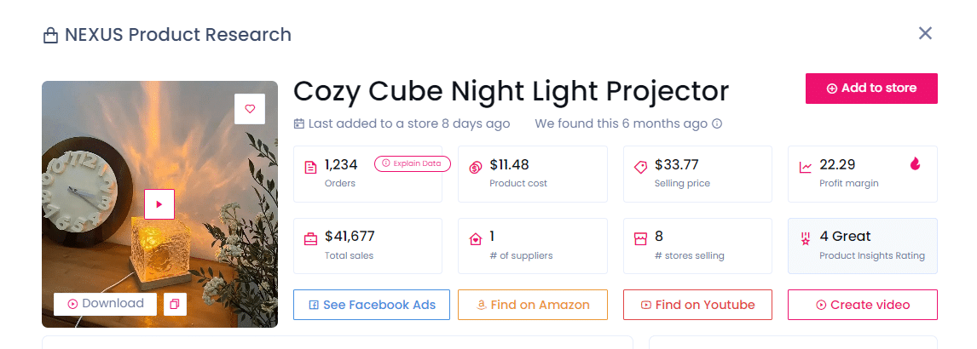The image size is (977, 349).
Task: Open Explain Data for orders
Action: pyautogui.click(x=413, y=163)
